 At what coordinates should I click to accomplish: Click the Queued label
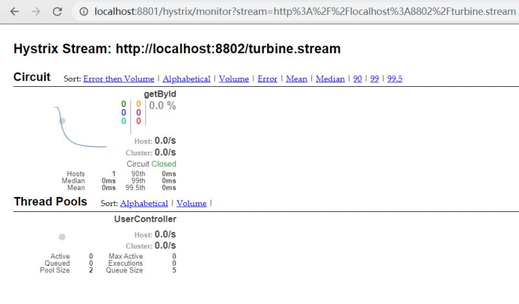coord(57,263)
